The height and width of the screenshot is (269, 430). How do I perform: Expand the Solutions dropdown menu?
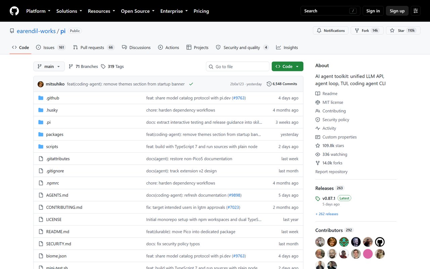click(69, 11)
